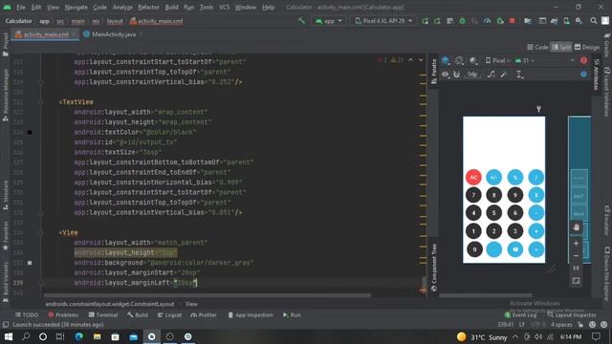Click the fold marker beside View tag

point(40,233)
